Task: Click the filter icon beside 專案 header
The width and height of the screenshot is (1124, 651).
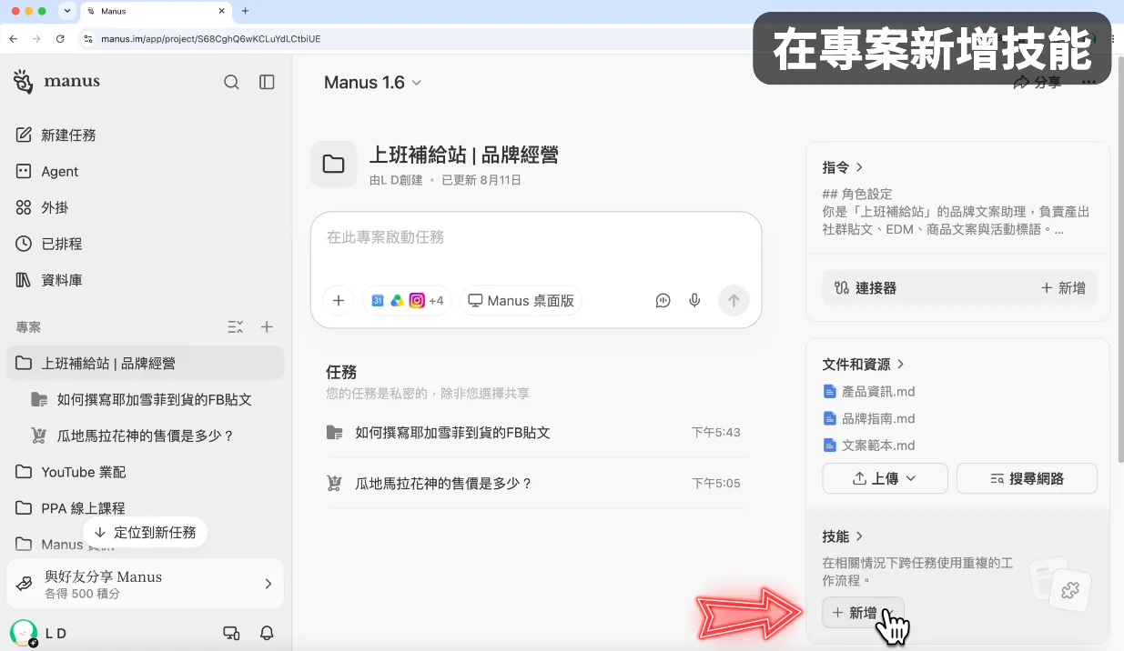Action: tap(235, 326)
